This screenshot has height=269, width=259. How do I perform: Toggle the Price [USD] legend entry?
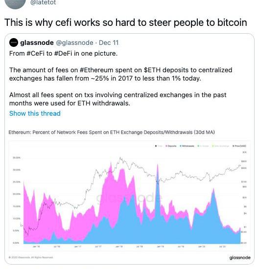[x=239, y=146]
